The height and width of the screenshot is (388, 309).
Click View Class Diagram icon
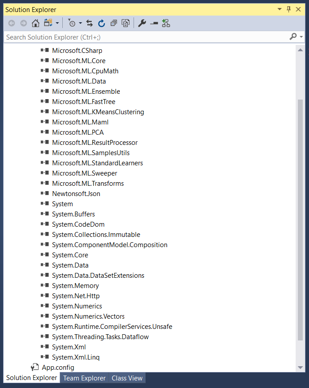tap(166, 23)
